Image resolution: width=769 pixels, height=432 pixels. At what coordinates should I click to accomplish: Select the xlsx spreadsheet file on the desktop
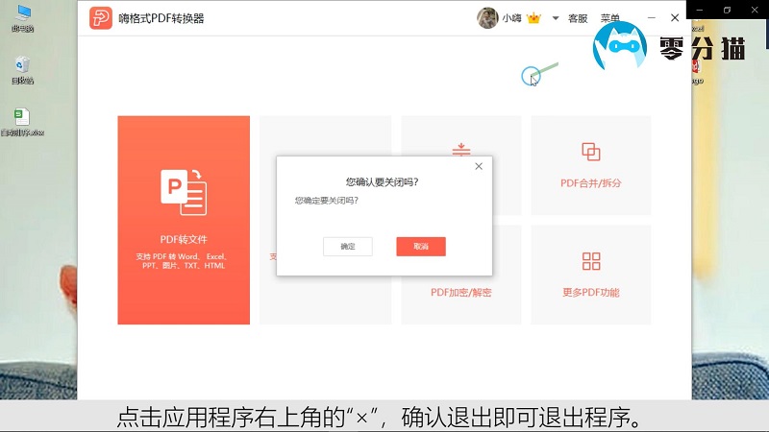point(22,123)
